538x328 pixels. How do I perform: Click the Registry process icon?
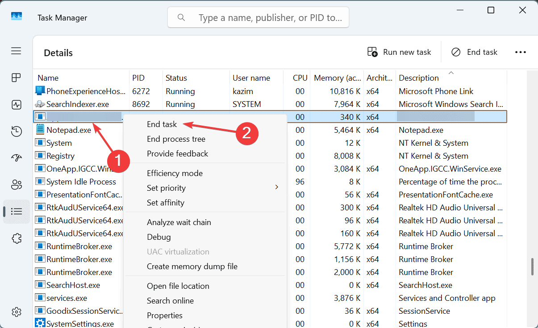(x=40, y=156)
